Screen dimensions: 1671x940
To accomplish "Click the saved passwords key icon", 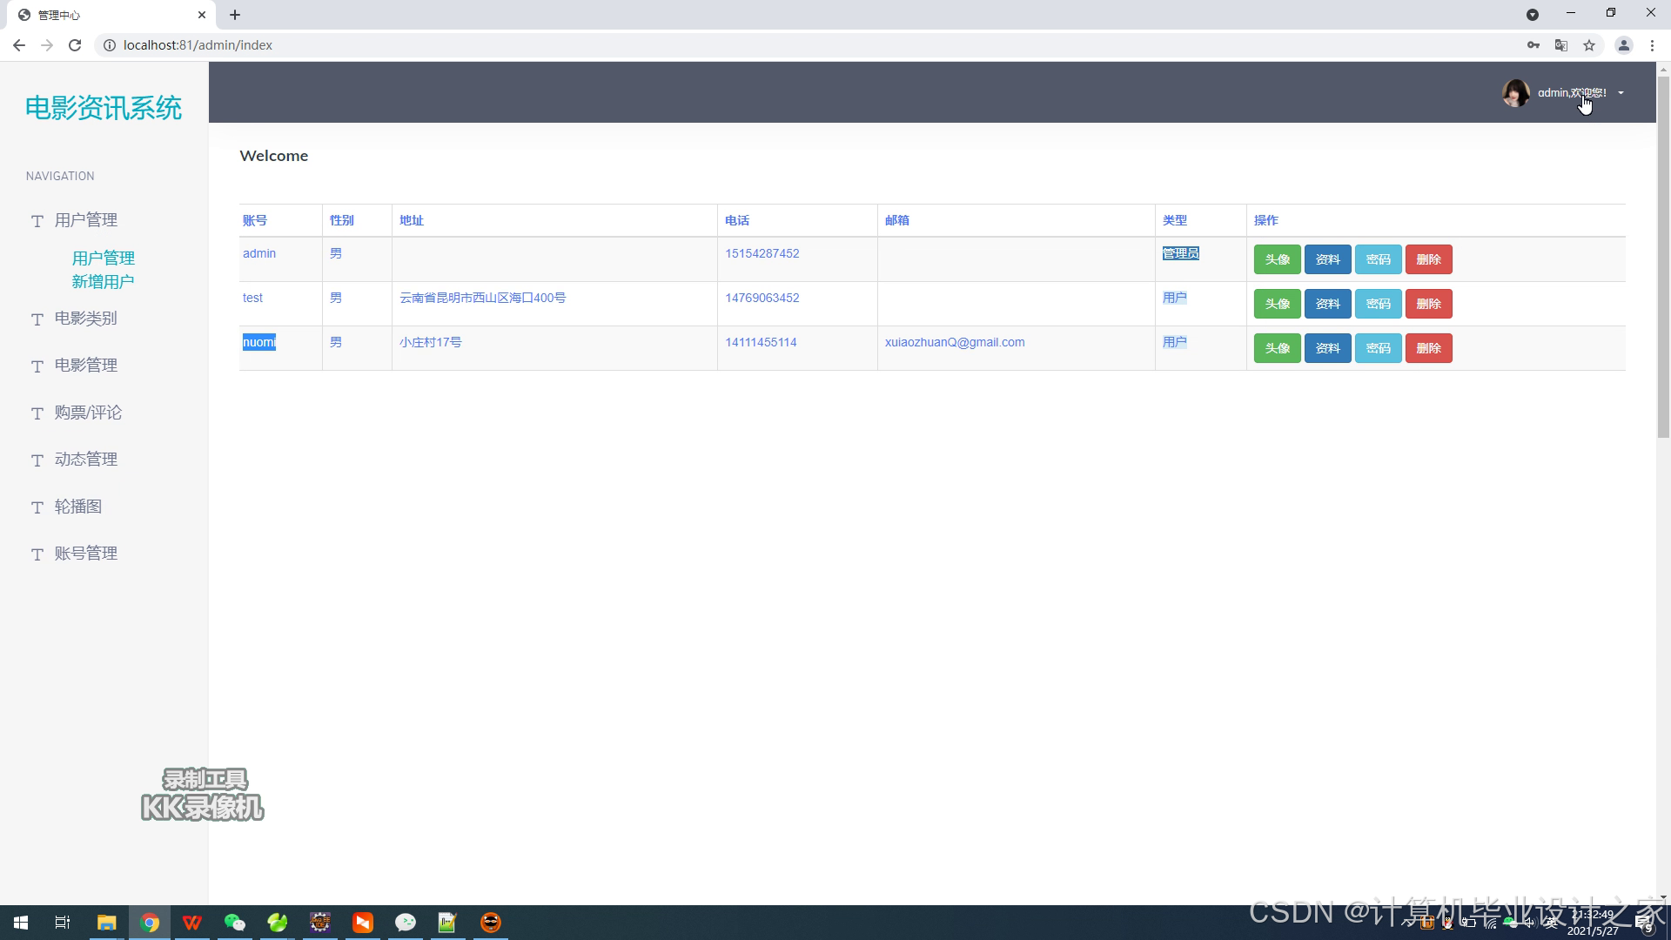I will click(1533, 45).
